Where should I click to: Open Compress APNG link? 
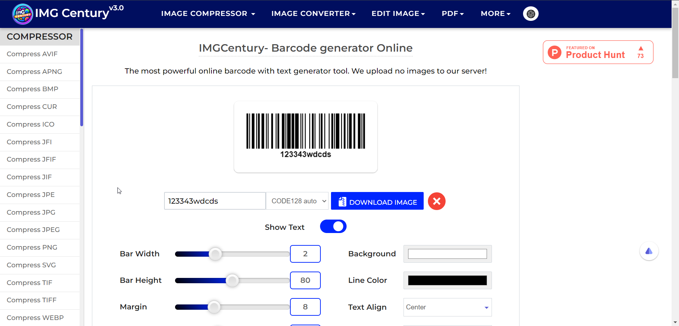click(34, 72)
